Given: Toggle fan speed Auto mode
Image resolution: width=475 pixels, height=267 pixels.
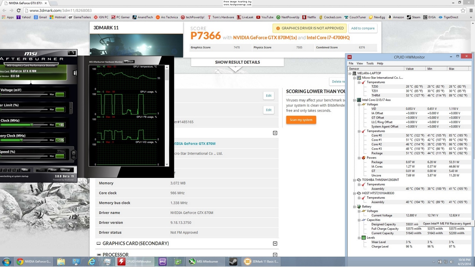Looking at the screenshot, I should (61, 151).
